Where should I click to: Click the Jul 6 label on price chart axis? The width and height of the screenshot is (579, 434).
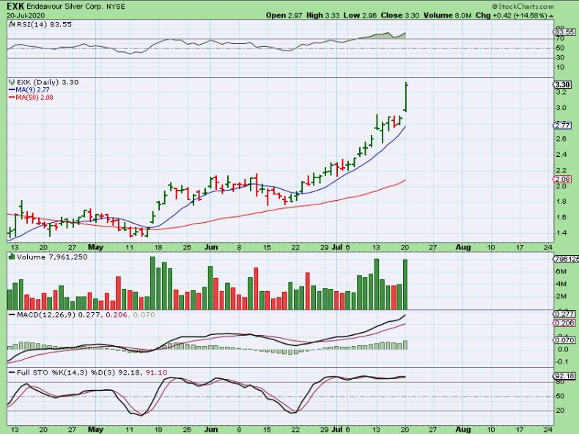pos(341,247)
